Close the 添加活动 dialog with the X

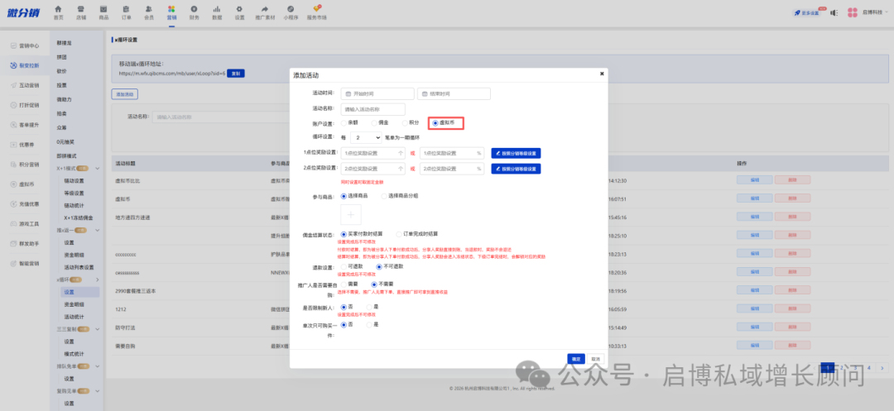[602, 74]
